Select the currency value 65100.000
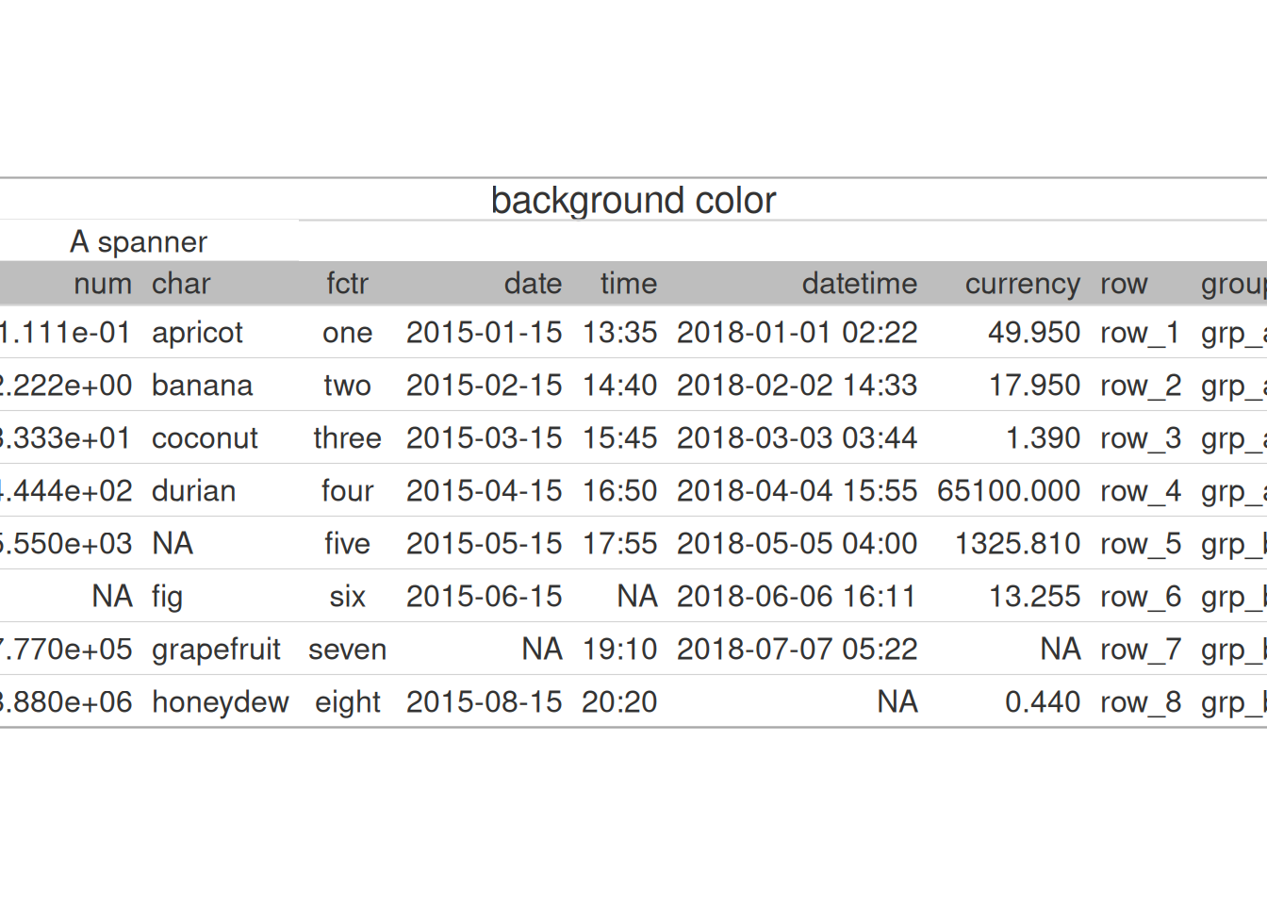The width and height of the screenshot is (1267, 905). pyautogui.click(x=1008, y=491)
